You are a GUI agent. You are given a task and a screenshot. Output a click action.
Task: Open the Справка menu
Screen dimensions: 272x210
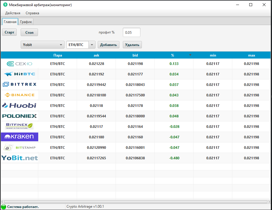(x=32, y=13)
